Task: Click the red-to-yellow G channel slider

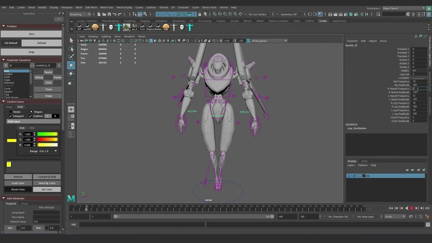Action: coord(47,139)
